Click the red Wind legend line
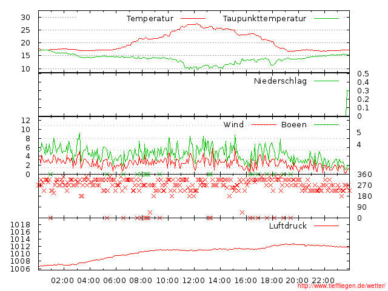 pyautogui.click(x=264, y=124)
